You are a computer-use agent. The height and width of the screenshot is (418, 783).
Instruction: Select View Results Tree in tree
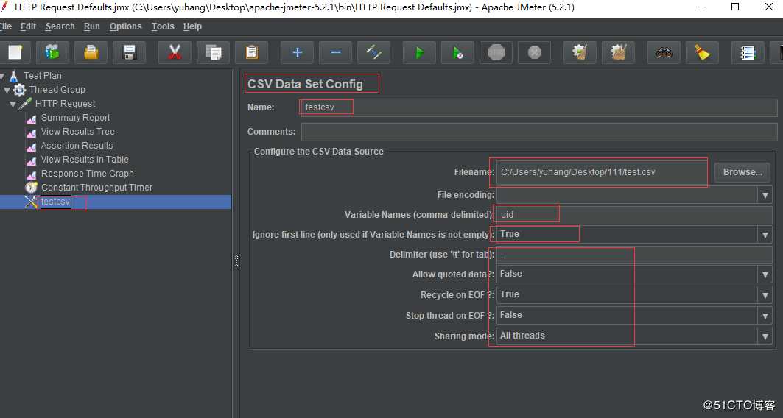78,132
